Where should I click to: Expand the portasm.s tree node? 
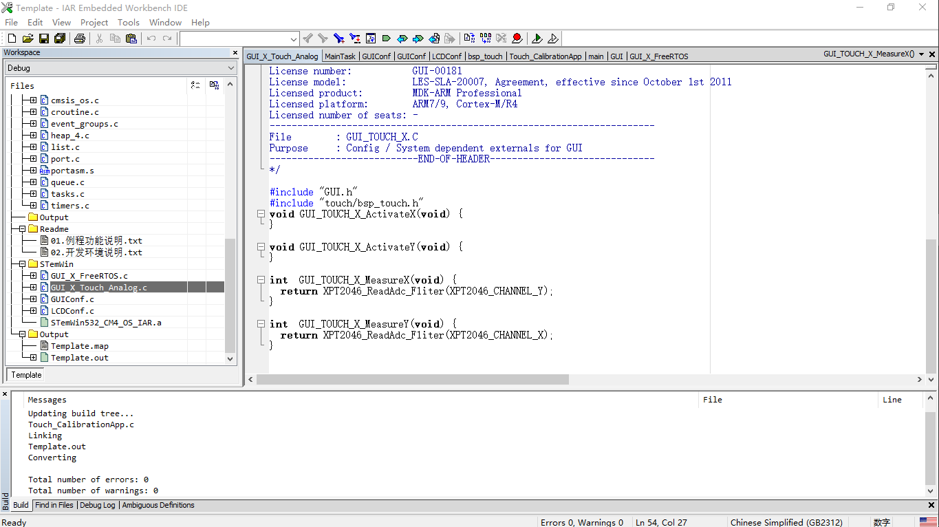point(33,171)
